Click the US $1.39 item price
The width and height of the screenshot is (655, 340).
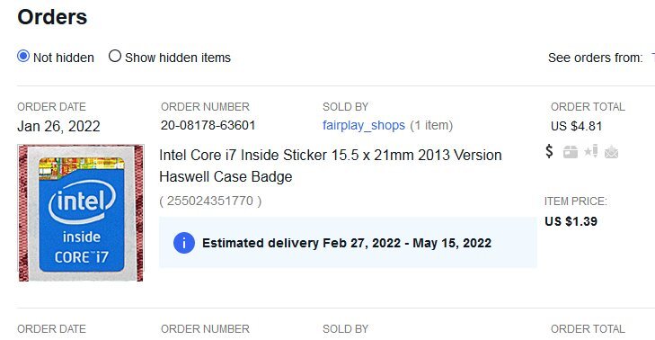point(571,221)
